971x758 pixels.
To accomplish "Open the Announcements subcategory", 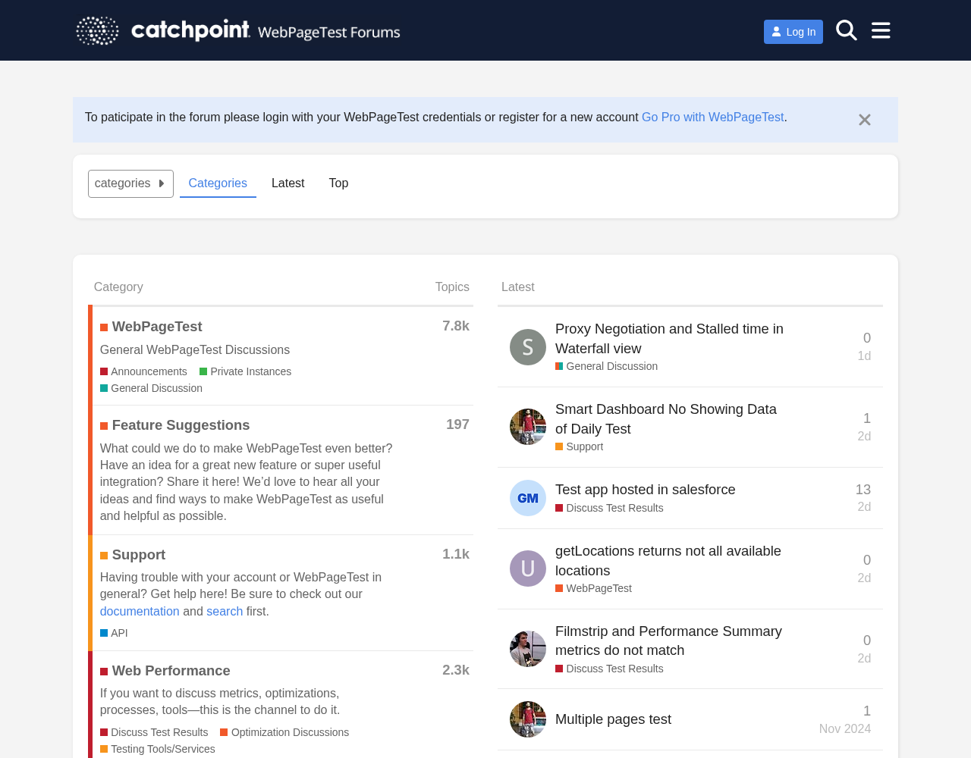I will click(143, 371).
